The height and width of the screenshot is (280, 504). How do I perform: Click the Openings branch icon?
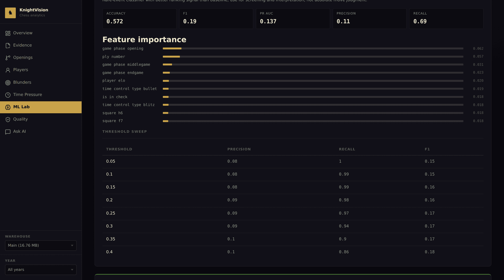tap(8, 58)
